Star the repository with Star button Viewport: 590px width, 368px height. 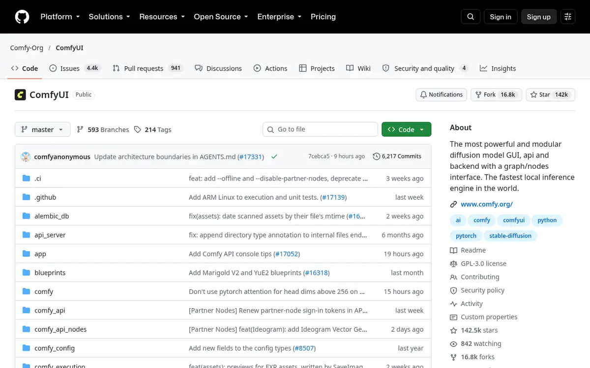[550, 95]
